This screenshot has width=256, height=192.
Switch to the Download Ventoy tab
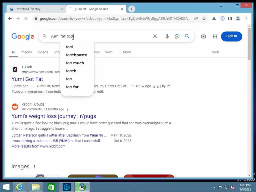coord(36,9)
